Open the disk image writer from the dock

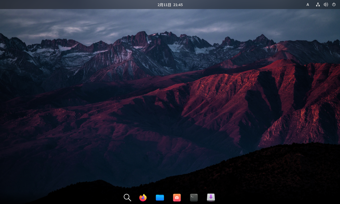(211, 197)
